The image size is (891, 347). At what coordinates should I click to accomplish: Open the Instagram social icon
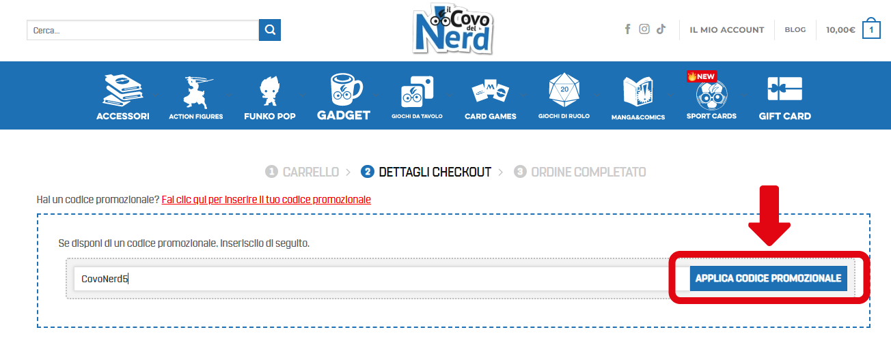pos(644,29)
